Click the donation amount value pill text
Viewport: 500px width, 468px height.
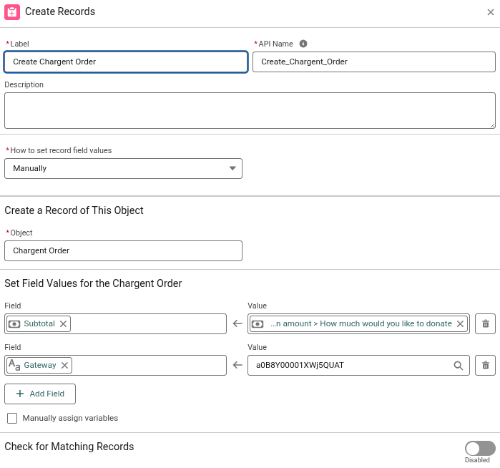click(x=361, y=323)
